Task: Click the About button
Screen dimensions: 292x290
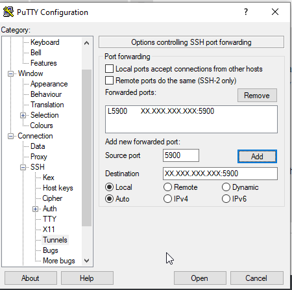Action: [30, 278]
